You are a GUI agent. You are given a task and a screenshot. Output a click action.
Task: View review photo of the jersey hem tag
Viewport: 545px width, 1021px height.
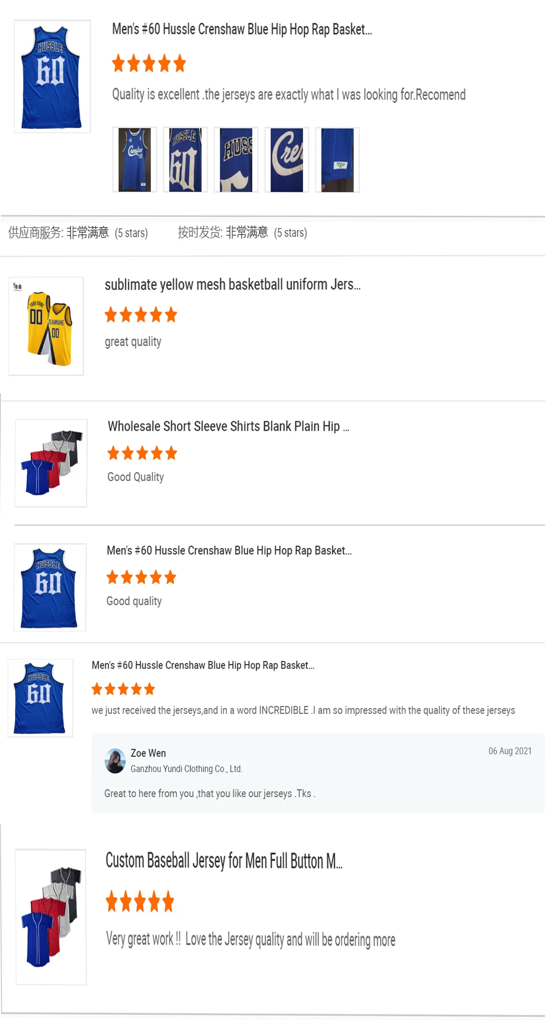click(x=337, y=160)
